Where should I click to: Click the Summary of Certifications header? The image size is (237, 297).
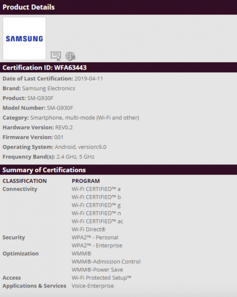pyautogui.click(x=44, y=170)
